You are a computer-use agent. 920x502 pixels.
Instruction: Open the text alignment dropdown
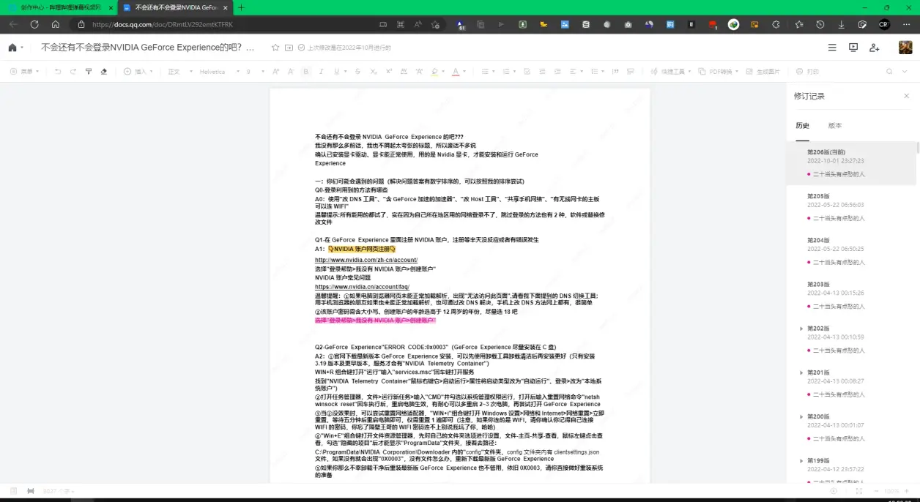click(x=576, y=72)
